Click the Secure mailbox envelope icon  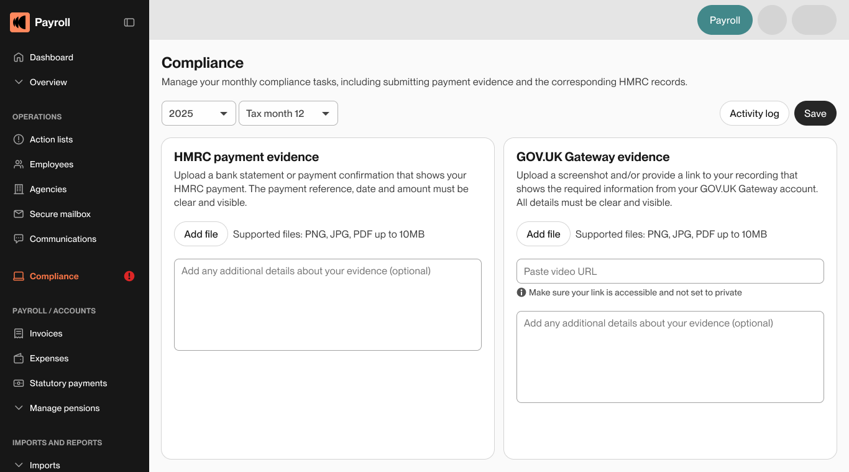click(x=19, y=214)
